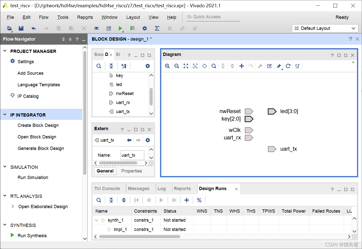Collapse the IP INTEGRATOR section
This screenshot has width=362, height=249.
(5, 115)
